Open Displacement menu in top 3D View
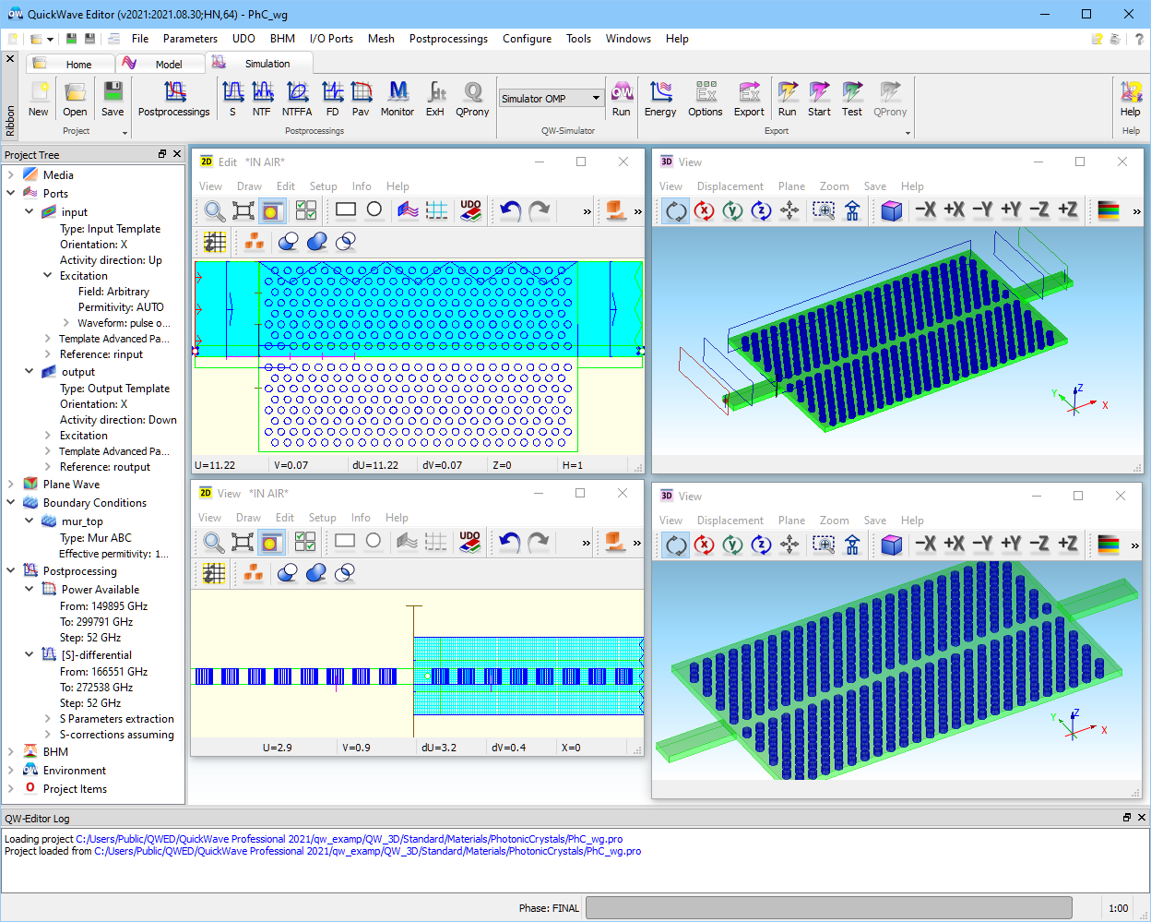The width and height of the screenshot is (1151, 922). point(730,186)
